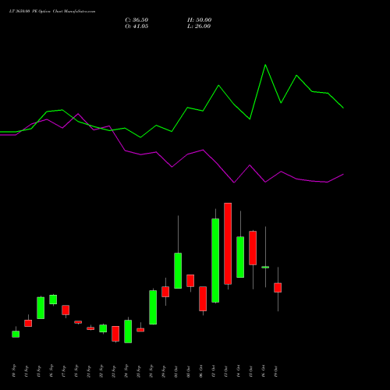Screen dimensions: 390x390
Task: Click the 19 Oct date label
Action: [x=276, y=371]
